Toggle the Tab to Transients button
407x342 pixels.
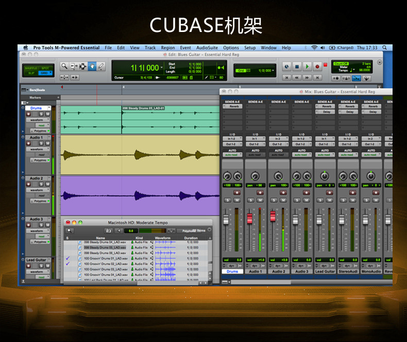click(75, 77)
